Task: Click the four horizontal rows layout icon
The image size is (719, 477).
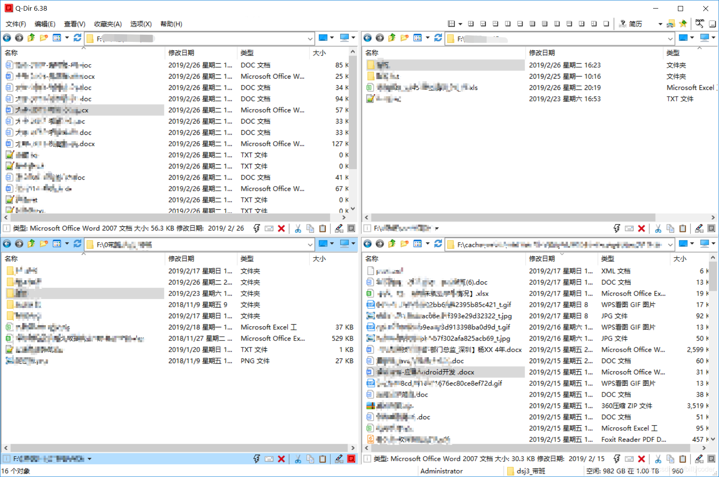Action: tap(545, 24)
